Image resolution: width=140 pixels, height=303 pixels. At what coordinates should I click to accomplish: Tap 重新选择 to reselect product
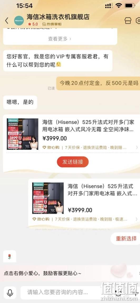(126, 239)
